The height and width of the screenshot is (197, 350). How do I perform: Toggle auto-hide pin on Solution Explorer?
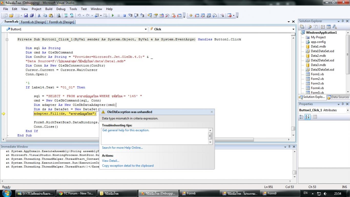343,21
